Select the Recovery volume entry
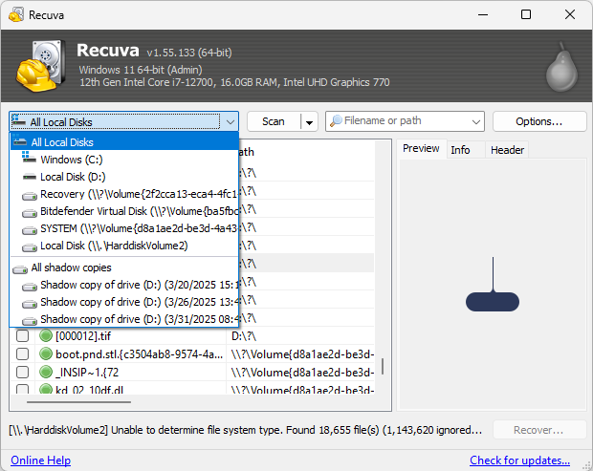 pyautogui.click(x=124, y=194)
